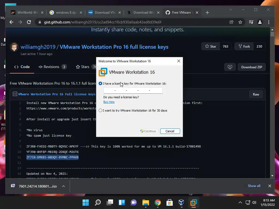Select the Code tab on gist
Image resolution: width=279 pixels, height=209 pixels.
coord(22,67)
